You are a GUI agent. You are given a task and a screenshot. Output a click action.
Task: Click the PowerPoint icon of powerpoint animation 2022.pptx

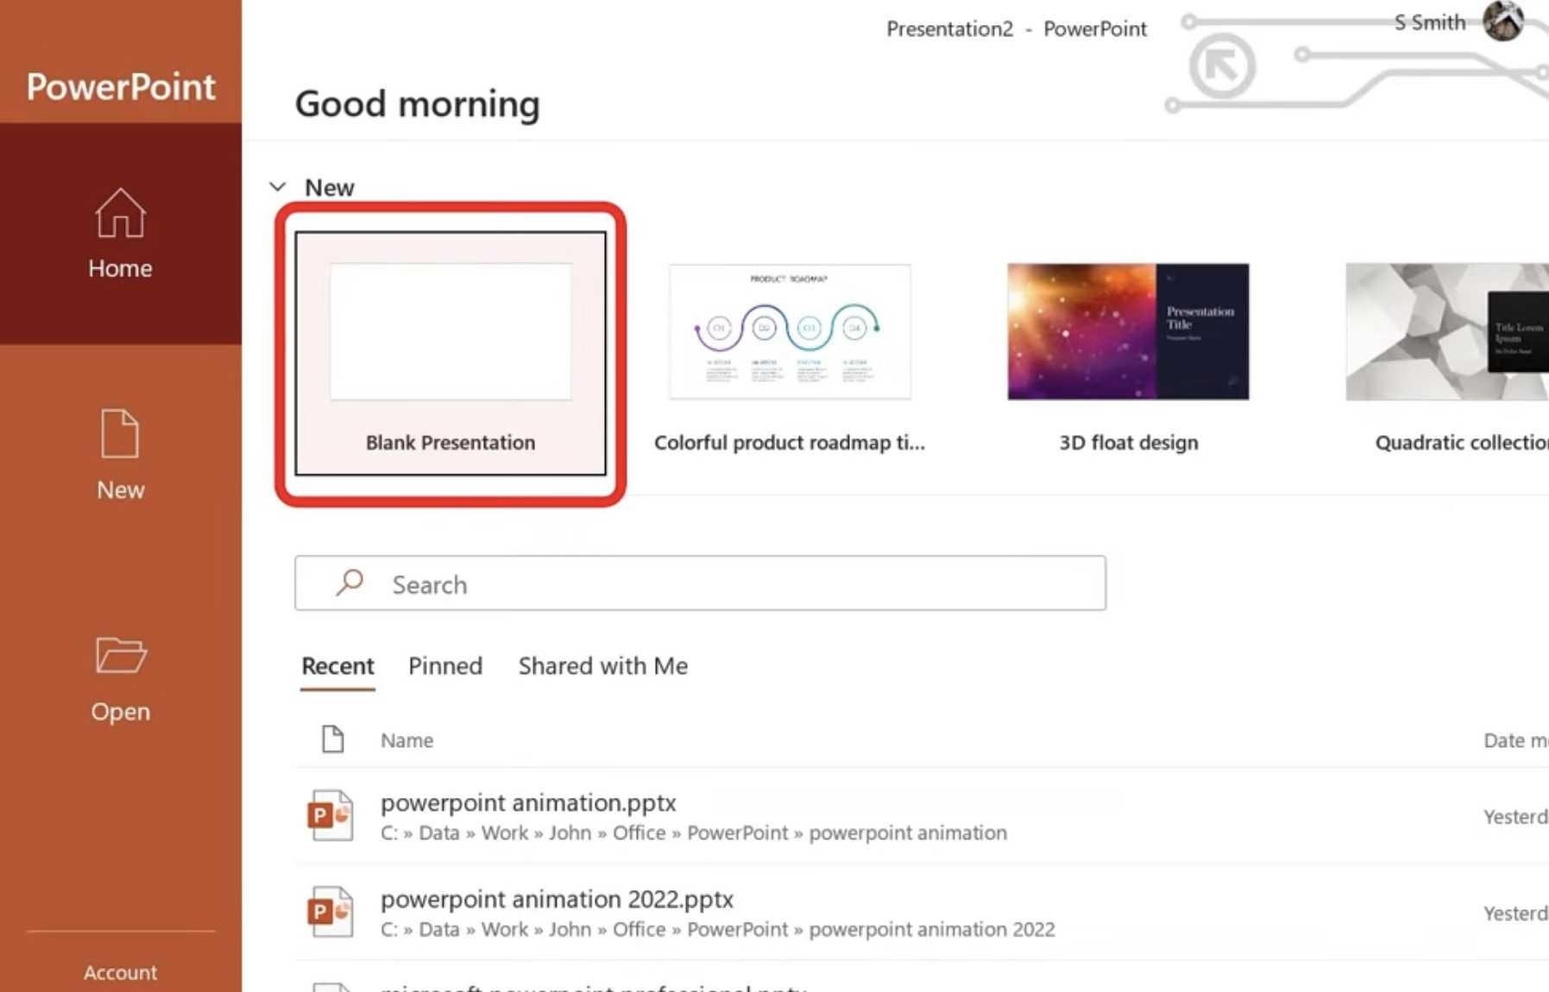[331, 912]
